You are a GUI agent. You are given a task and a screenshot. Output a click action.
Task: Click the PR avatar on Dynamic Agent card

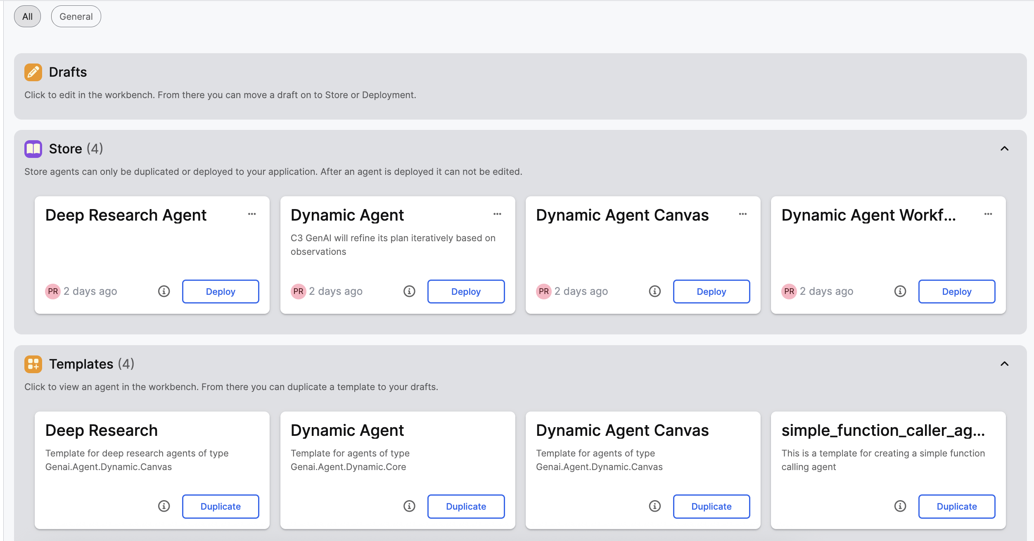(x=298, y=292)
